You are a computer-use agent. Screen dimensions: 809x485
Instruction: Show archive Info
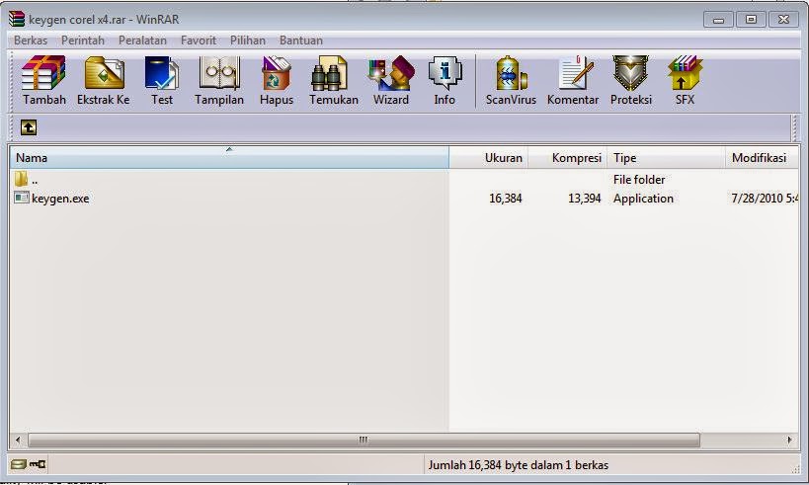pyautogui.click(x=445, y=79)
